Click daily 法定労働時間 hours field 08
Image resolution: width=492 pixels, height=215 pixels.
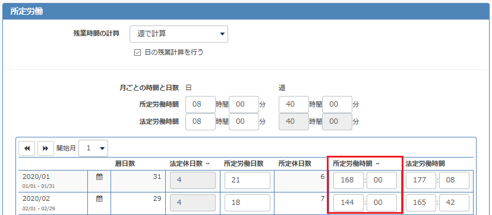click(x=200, y=121)
